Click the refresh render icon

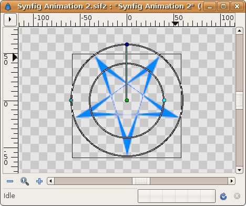(x=223, y=196)
